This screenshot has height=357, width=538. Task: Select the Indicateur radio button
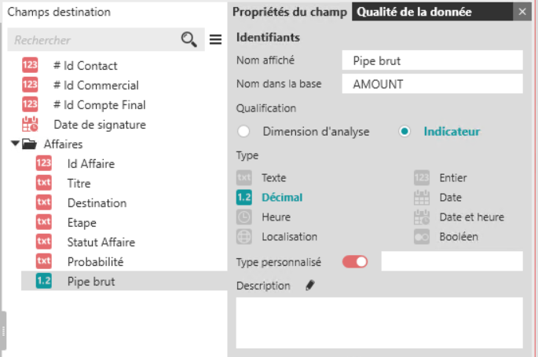point(404,131)
